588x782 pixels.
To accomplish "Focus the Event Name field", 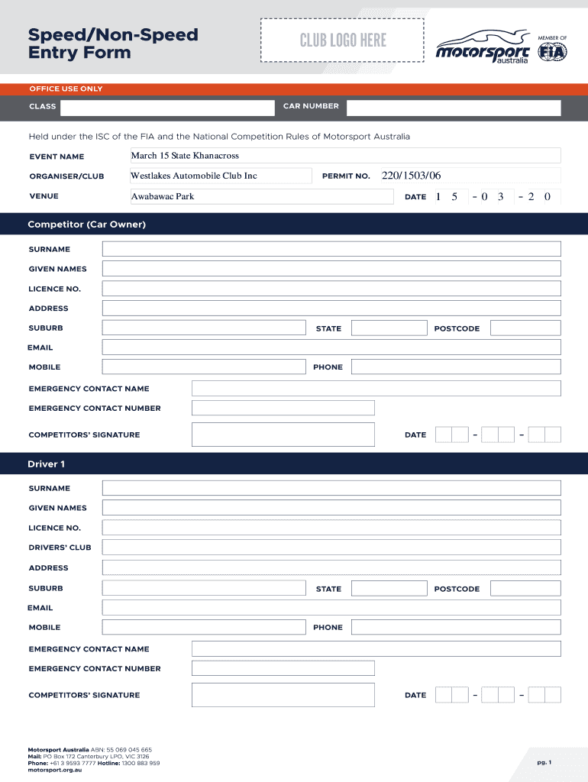I will coord(344,156).
